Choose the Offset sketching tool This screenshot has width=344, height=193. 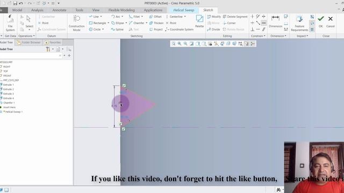155,17
